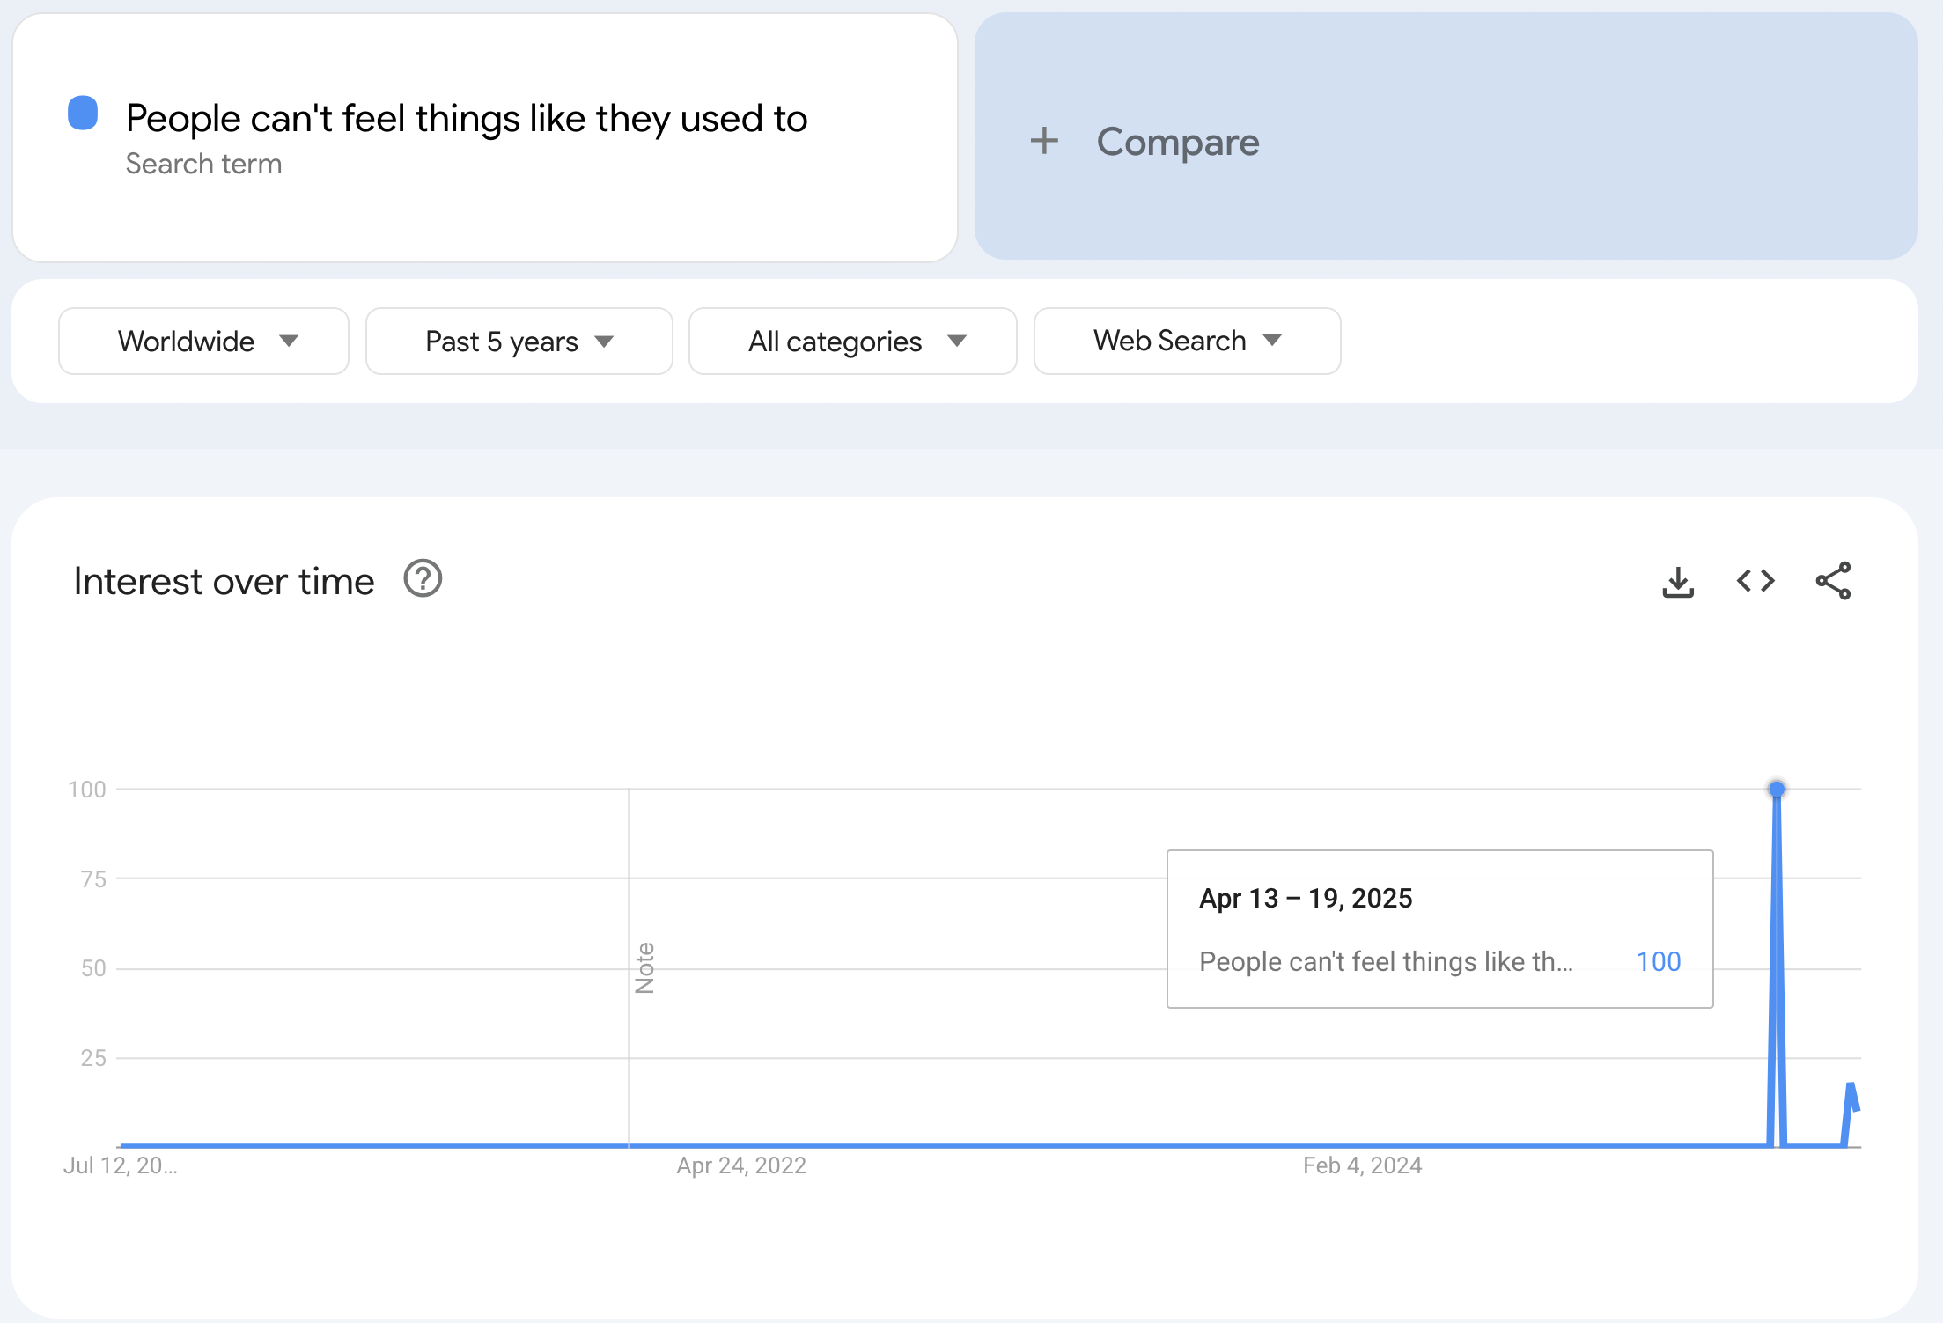Click the Jul 12 axis start label
Viewport: 1943px width, 1323px height.
tap(121, 1165)
